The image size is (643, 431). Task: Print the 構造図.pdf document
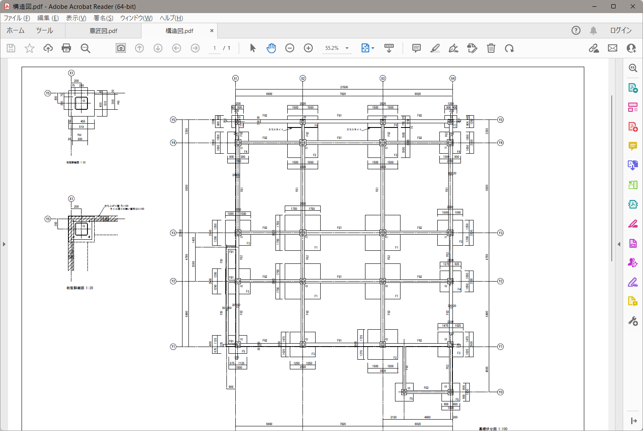66,48
